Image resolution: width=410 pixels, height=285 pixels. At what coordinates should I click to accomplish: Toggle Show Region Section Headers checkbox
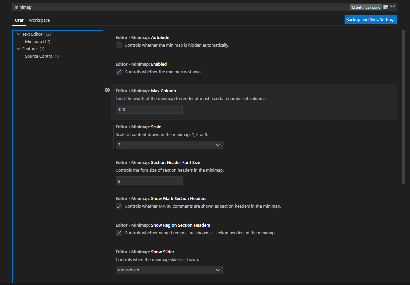pyautogui.click(x=119, y=233)
